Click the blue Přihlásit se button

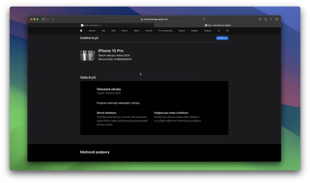pyautogui.click(x=222, y=38)
